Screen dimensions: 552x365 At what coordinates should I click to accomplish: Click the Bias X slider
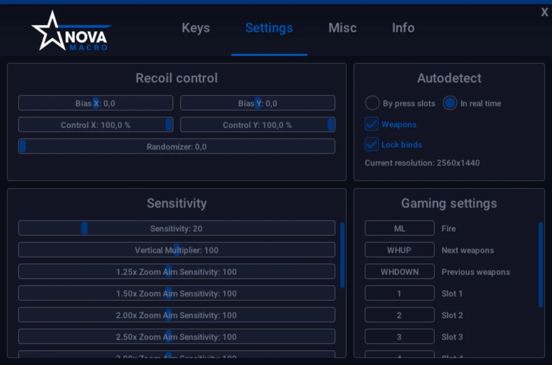(96, 103)
